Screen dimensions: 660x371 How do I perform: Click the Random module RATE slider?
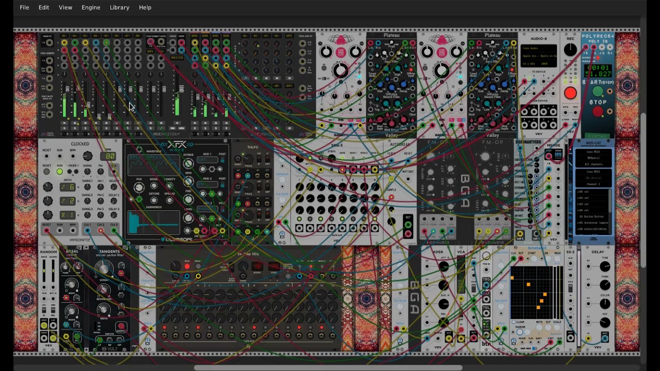pos(44,271)
